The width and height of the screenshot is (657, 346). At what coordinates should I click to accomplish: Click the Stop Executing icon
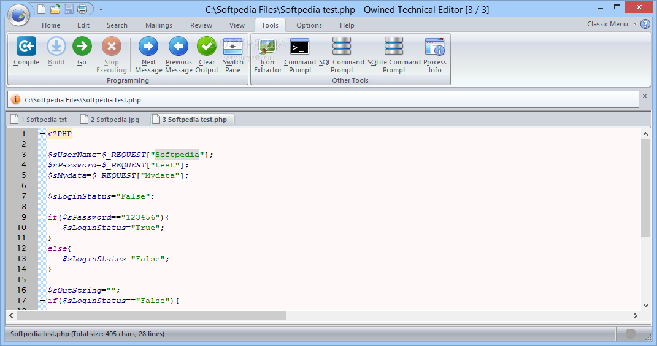click(112, 47)
